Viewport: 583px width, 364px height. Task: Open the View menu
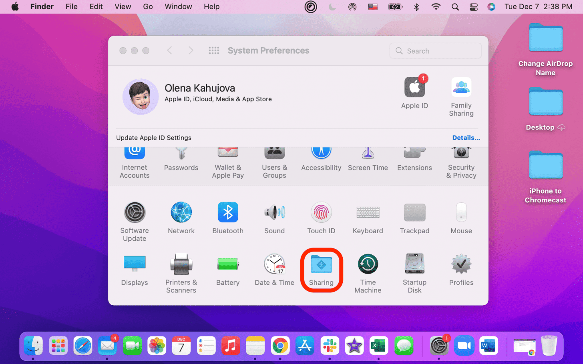coord(123,7)
